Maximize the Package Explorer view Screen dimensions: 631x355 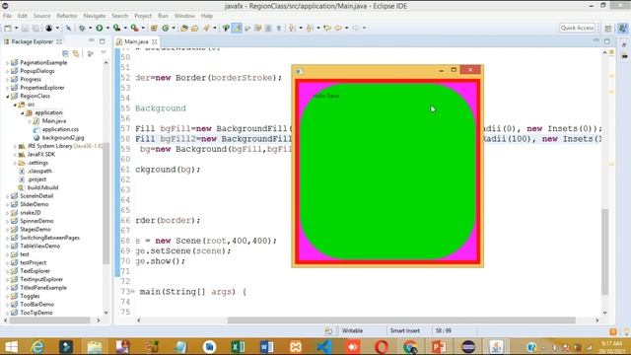click(x=103, y=41)
